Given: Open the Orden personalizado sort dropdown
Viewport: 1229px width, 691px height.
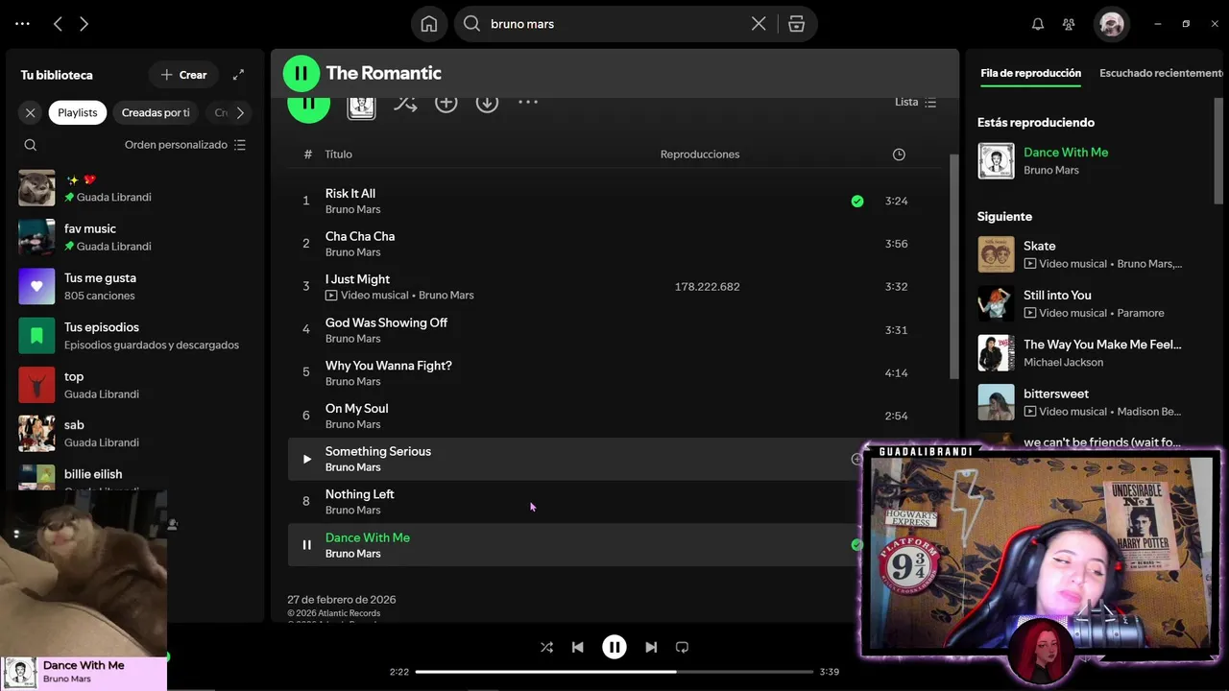Looking at the screenshot, I should pyautogui.click(x=185, y=145).
